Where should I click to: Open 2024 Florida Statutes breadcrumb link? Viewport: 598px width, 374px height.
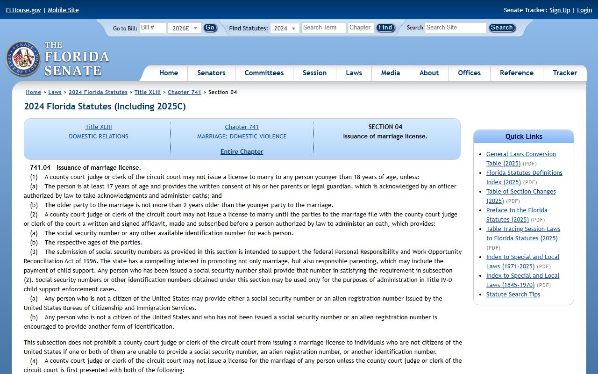click(98, 92)
